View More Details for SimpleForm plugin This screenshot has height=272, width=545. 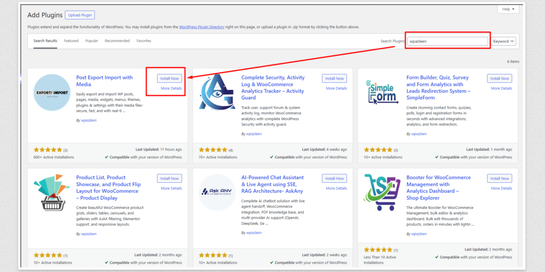point(501,88)
